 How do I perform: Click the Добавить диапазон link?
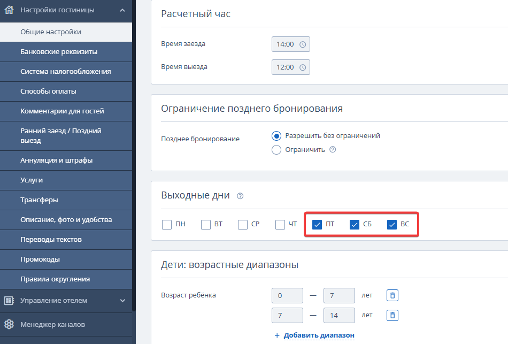pos(319,335)
